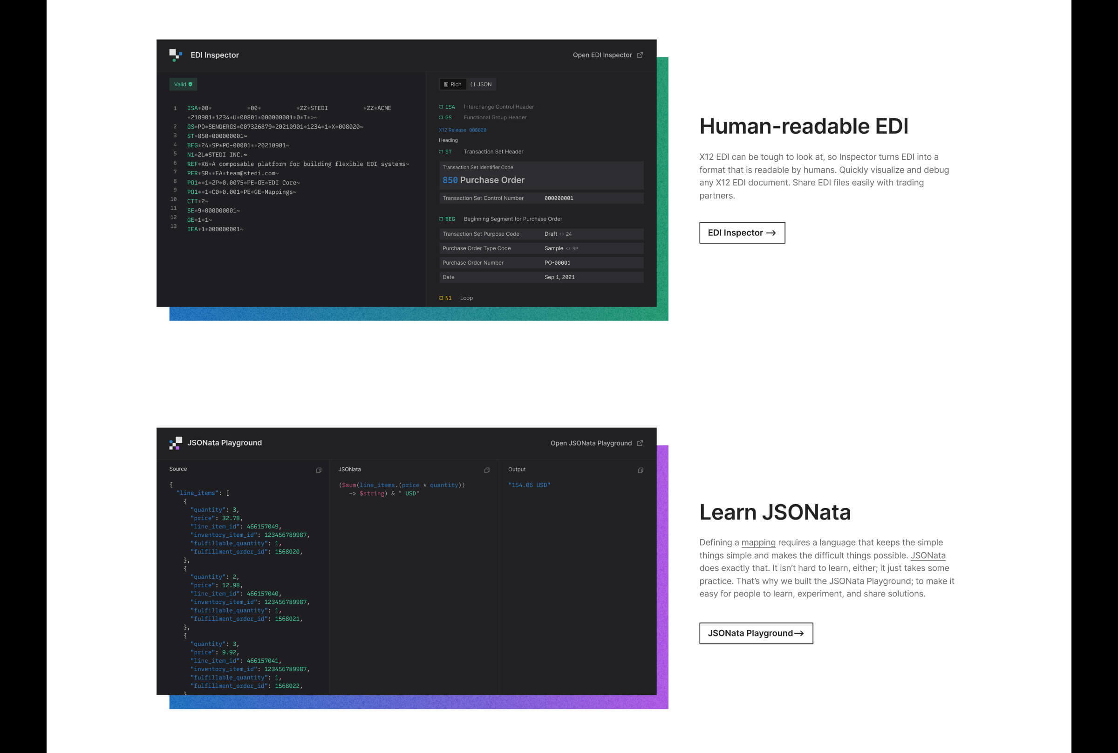This screenshot has height=753, width=1118.
Task: Click the SE*9*000000001 line
Action: point(214,211)
